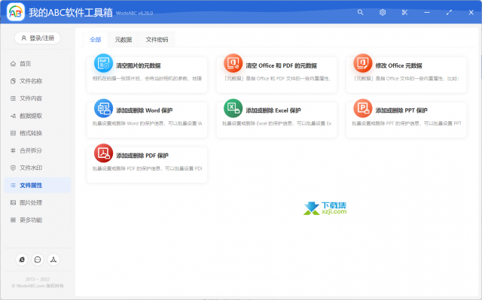Screen dimensions: 482x300
Task: Click list icon beside 文件属性
Action: click(13, 185)
